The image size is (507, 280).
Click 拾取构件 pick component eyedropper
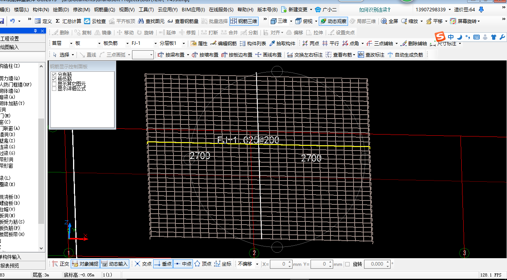[282, 43]
